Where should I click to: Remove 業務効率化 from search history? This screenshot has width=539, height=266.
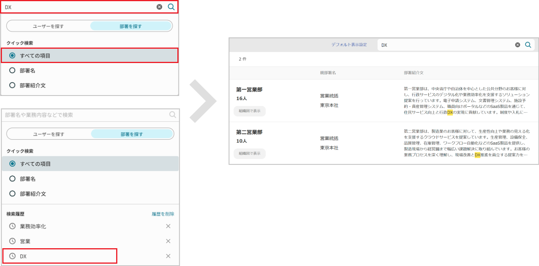[x=168, y=226]
